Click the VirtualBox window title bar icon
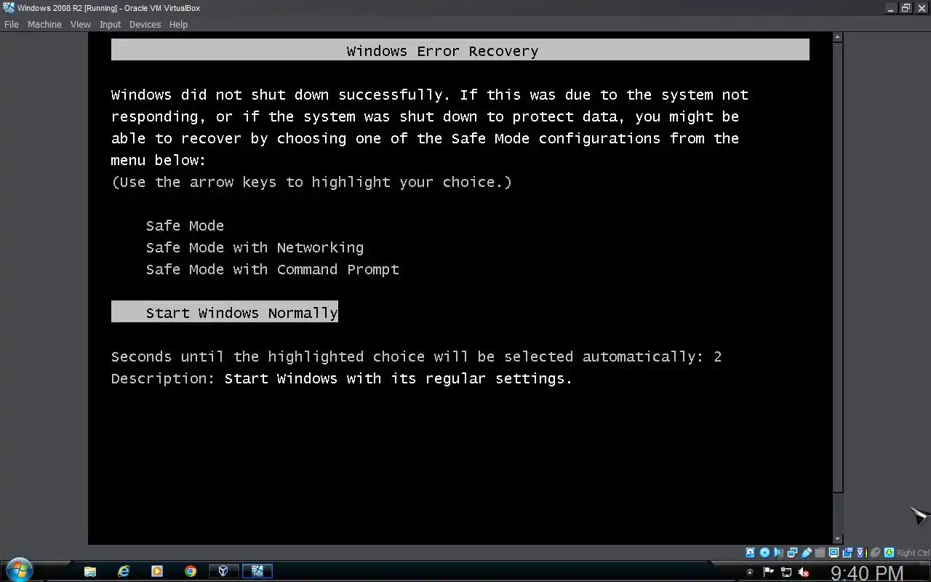 click(9, 8)
